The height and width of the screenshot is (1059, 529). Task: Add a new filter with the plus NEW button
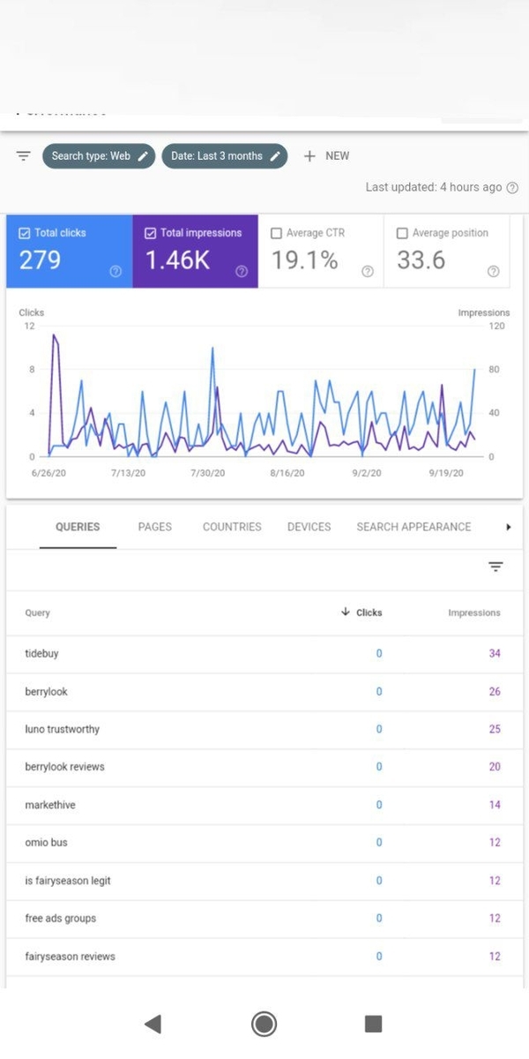pos(326,156)
